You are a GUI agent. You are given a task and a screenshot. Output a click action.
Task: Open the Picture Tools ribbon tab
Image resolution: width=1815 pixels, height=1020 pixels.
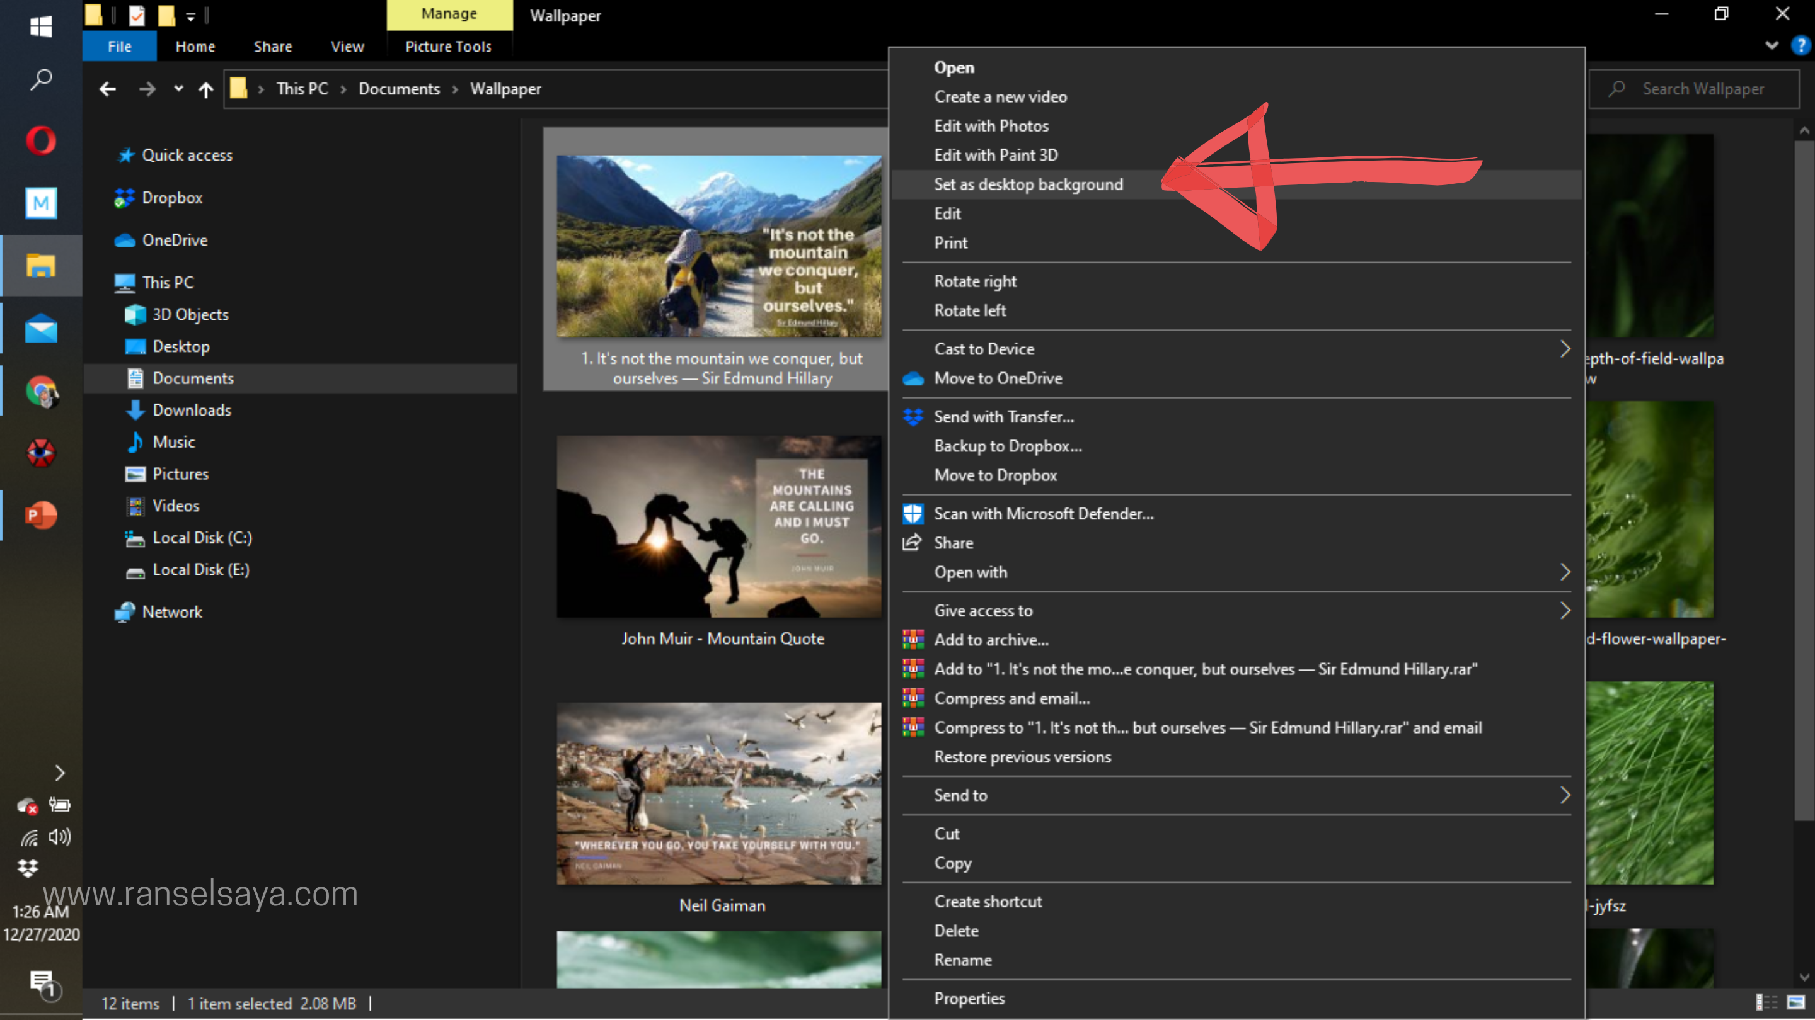point(448,47)
